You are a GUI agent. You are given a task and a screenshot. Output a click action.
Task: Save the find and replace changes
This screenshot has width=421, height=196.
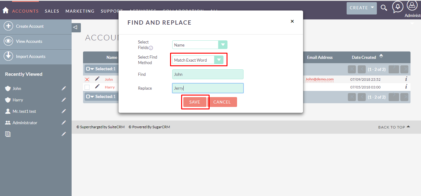[x=195, y=102]
